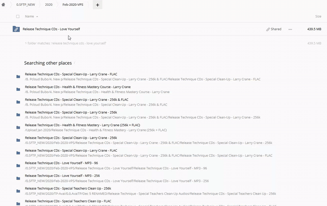Click folder icon of Health & Fitness Mastery (256k + FLAC)
327x206 pixels.
click(18, 128)
